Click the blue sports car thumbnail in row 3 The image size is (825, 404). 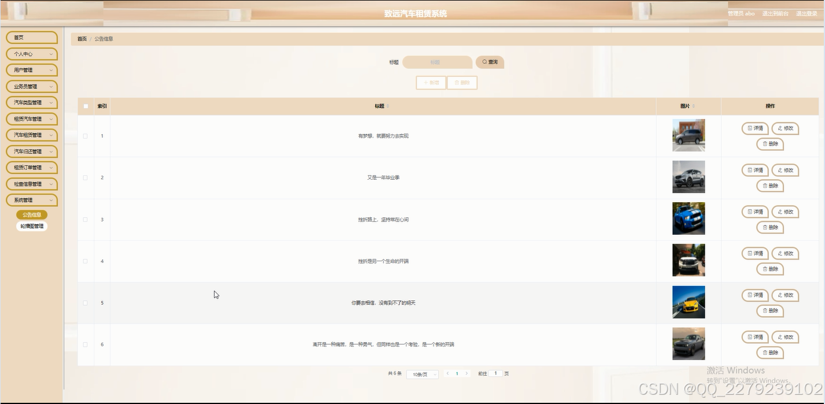point(688,218)
